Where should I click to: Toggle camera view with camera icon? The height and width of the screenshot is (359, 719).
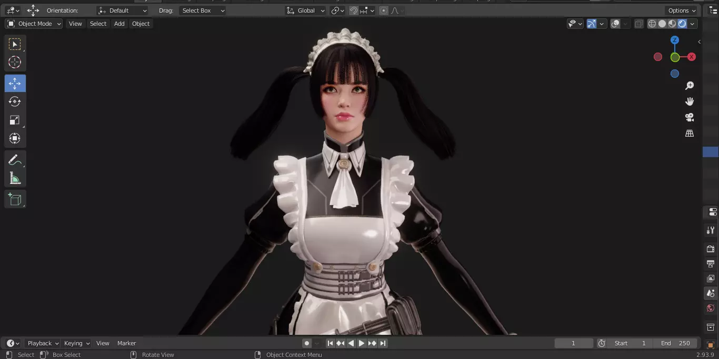[x=690, y=117]
